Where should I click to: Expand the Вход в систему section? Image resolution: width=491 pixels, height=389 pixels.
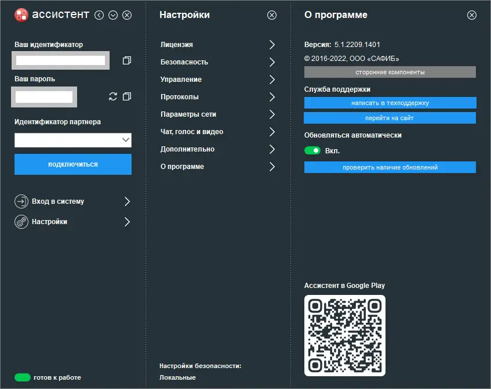tap(127, 201)
